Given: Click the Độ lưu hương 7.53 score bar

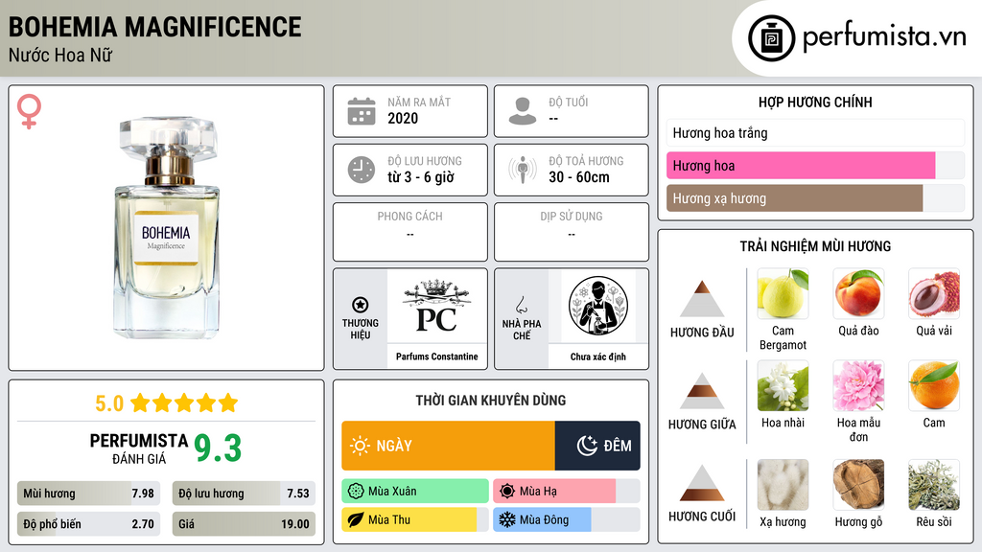Looking at the screenshot, I should [244, 494].
